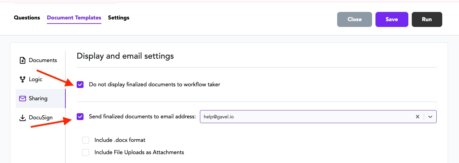This screenshot has height=163, width=459.
Task: Click the gray Close button
Action: coord(355,19)
